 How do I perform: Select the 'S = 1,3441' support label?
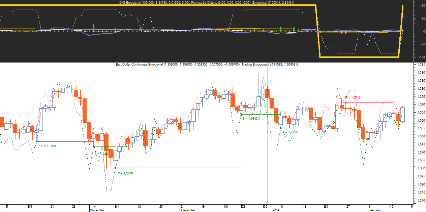pos(102,154)
